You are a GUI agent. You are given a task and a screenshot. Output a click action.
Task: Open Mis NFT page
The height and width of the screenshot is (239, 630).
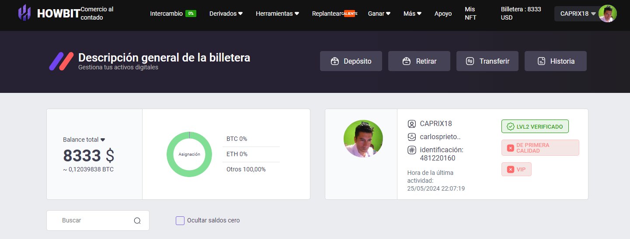click(470, 14)
